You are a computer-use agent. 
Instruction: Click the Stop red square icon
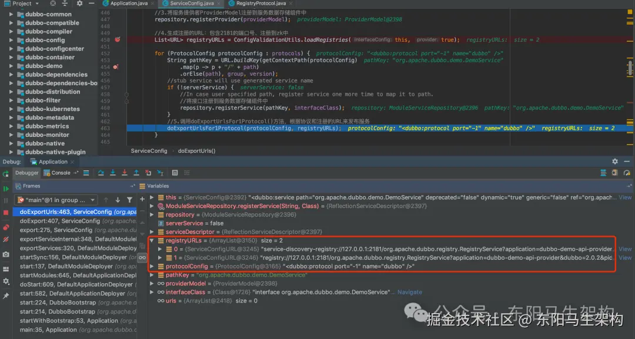pyautogui.click(x=6, y=212)
